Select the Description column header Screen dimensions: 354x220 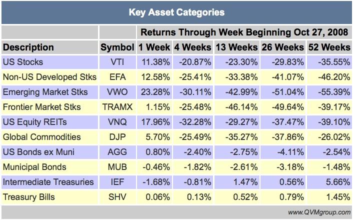28,48
